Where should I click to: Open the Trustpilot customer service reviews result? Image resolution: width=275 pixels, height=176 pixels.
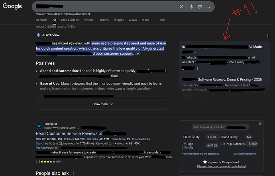(x=69, y=133)
